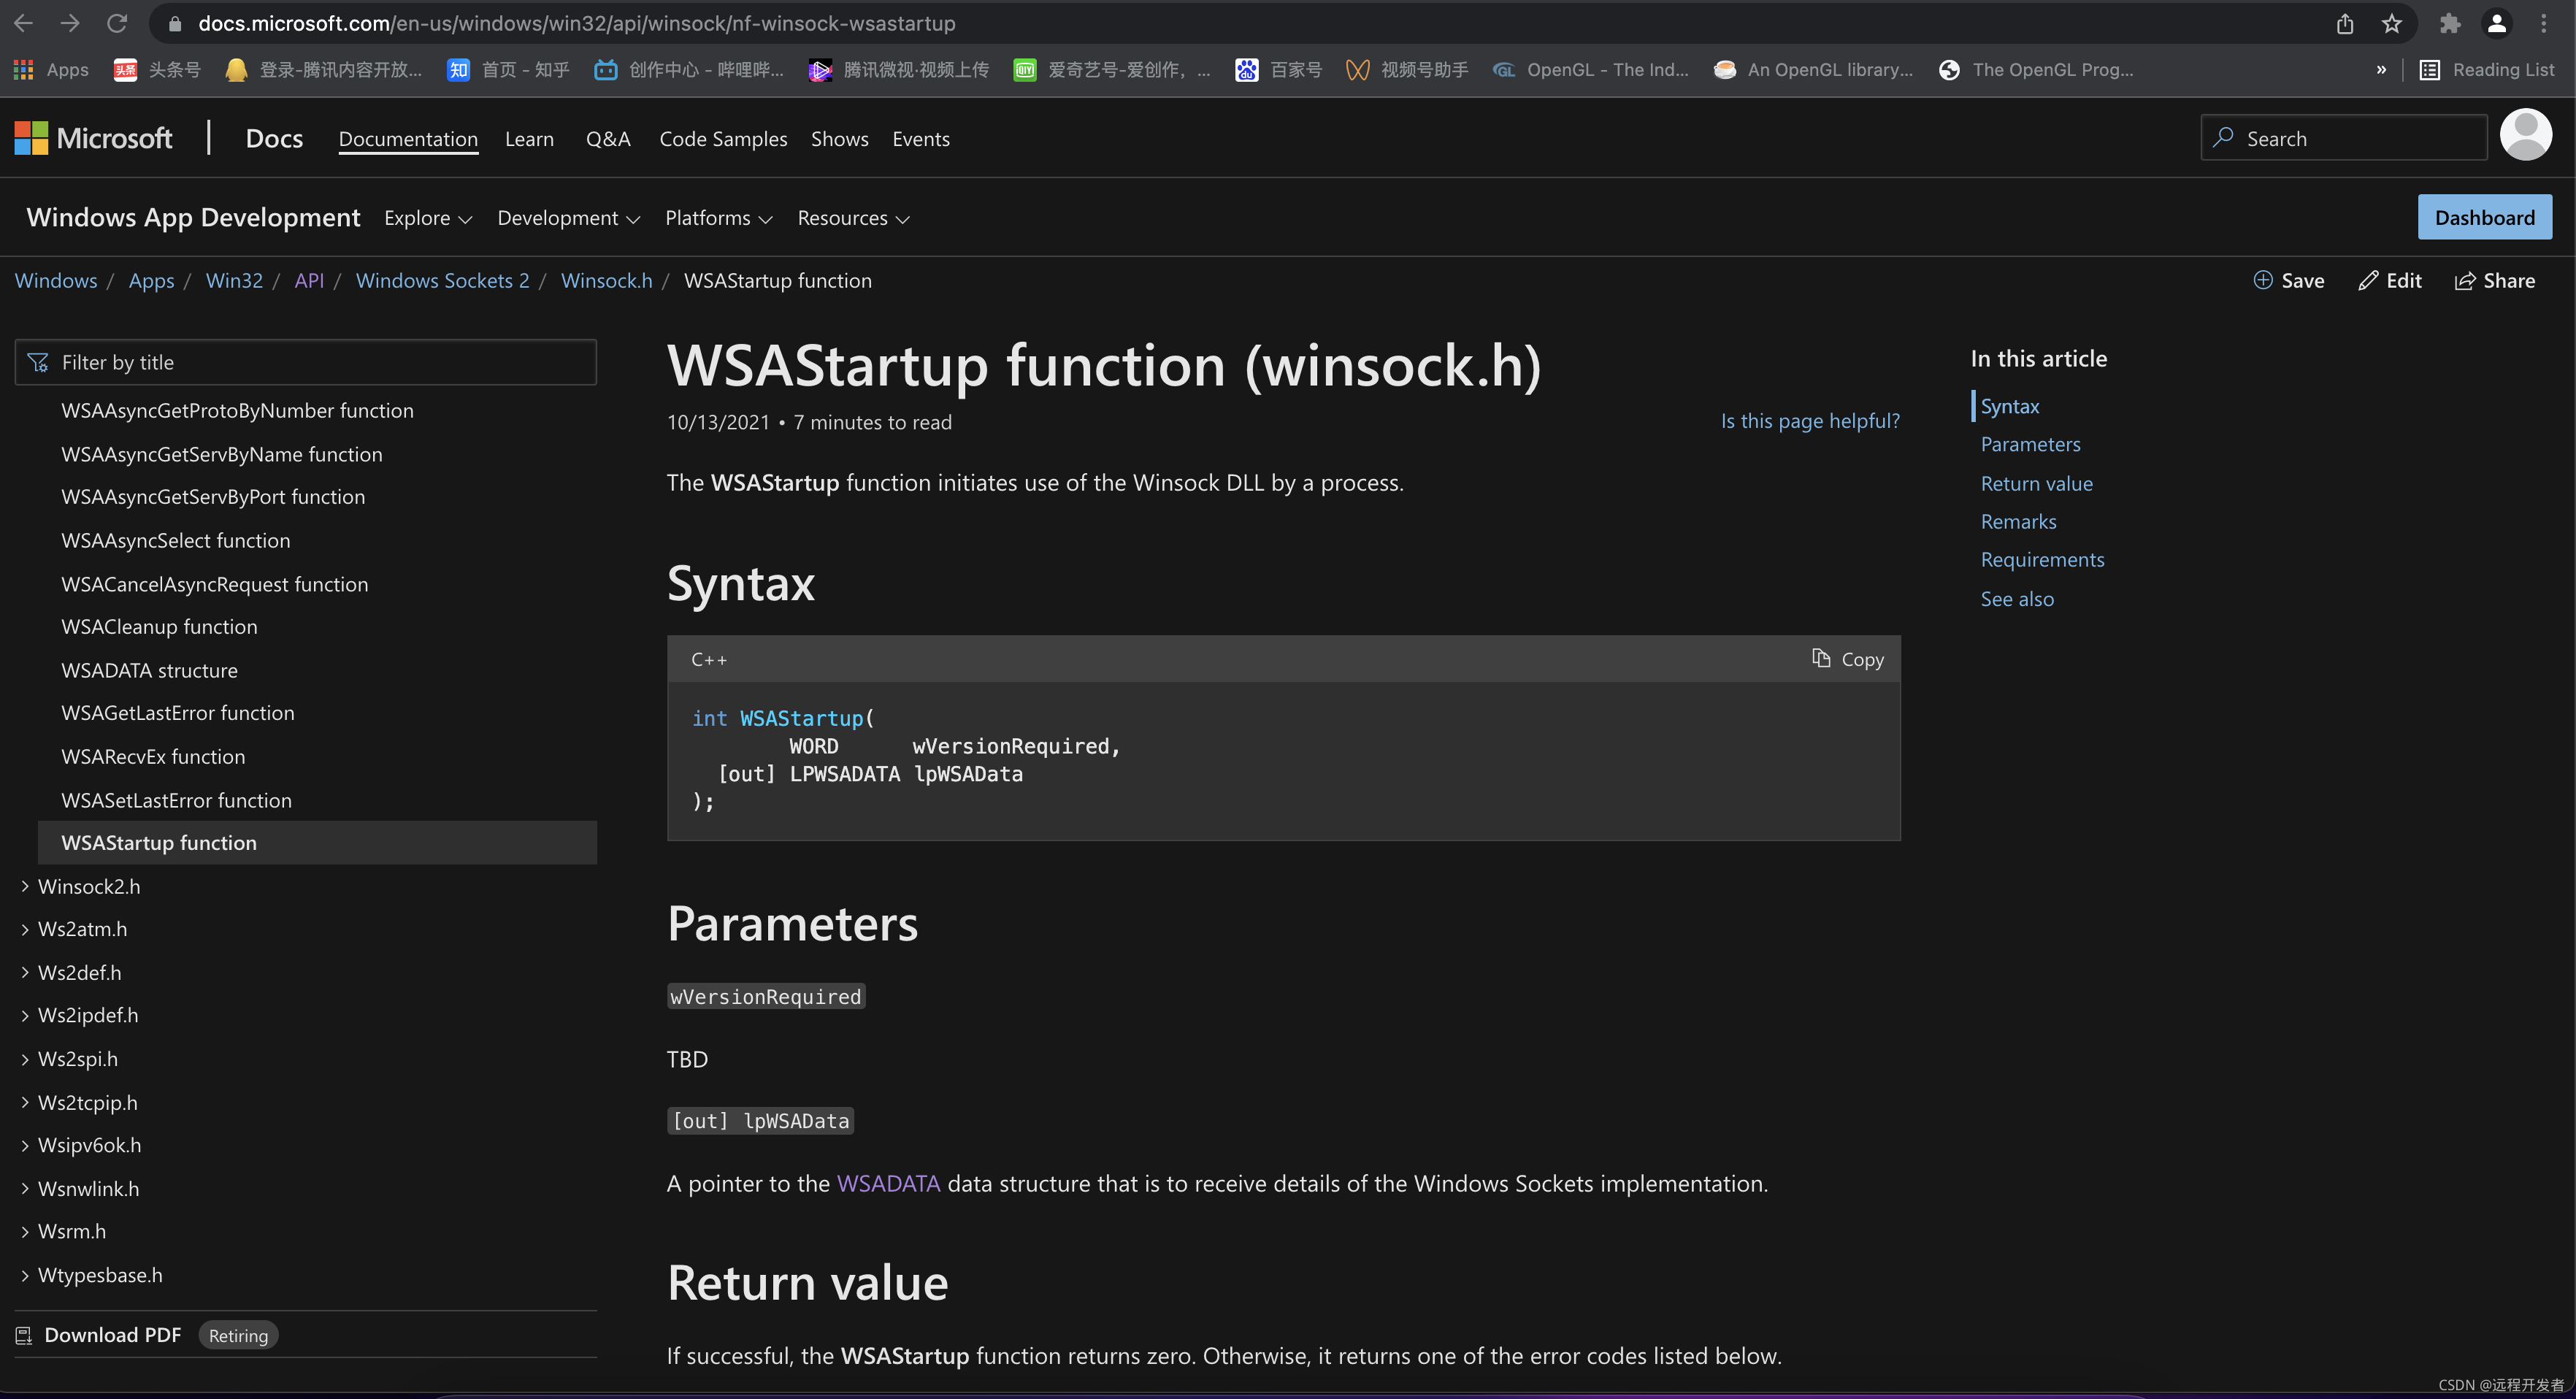
Task: Click the Copy code icon
Action: coord(1820,658)
